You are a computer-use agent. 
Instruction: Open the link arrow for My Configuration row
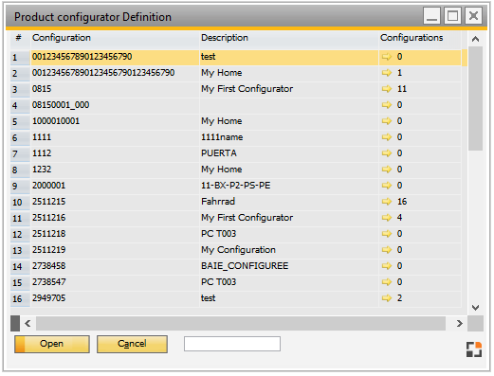tap(386, 250)
